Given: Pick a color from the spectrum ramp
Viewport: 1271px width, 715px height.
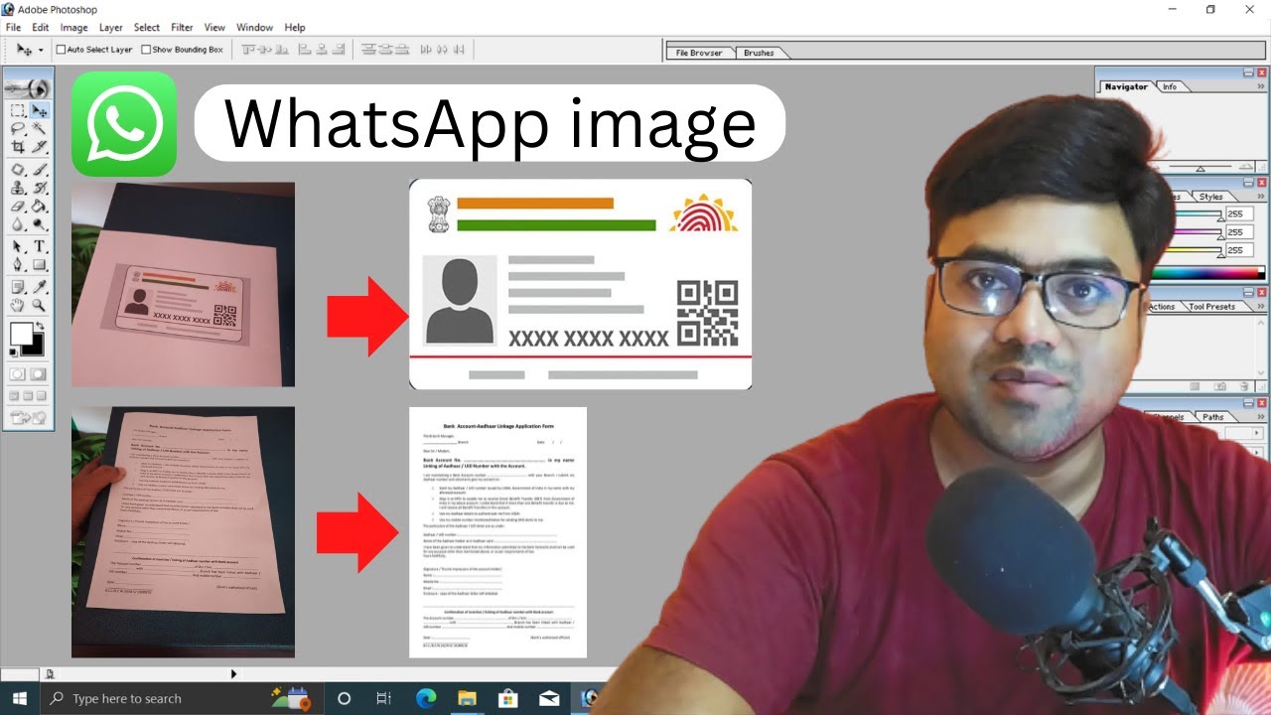Looking at the screenshot, I should (x=1208, y=273).
